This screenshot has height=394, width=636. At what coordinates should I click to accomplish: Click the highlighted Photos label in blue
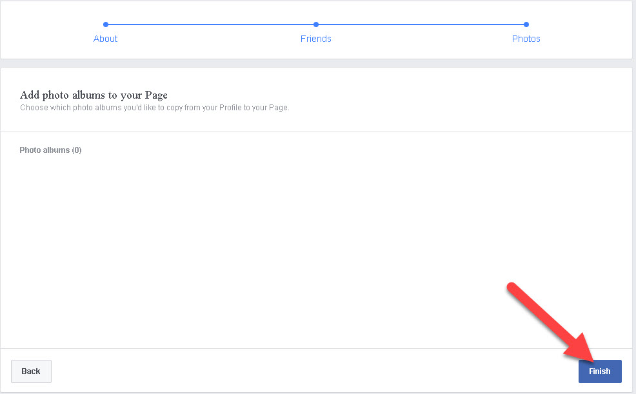coord(526,39)
